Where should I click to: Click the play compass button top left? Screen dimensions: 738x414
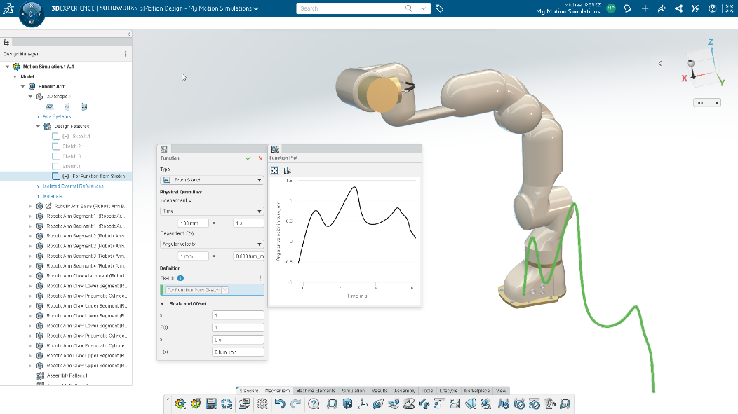pos(32,13)
